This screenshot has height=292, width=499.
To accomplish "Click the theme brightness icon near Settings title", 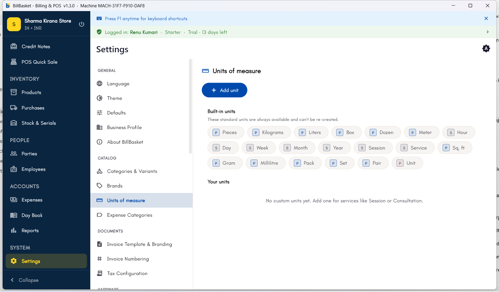I will 486,48.
